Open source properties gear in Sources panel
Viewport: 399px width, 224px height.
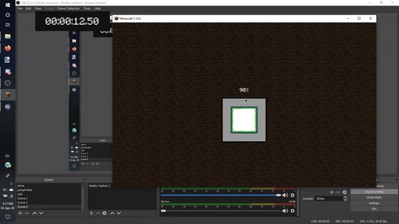[x=104, y=213]
